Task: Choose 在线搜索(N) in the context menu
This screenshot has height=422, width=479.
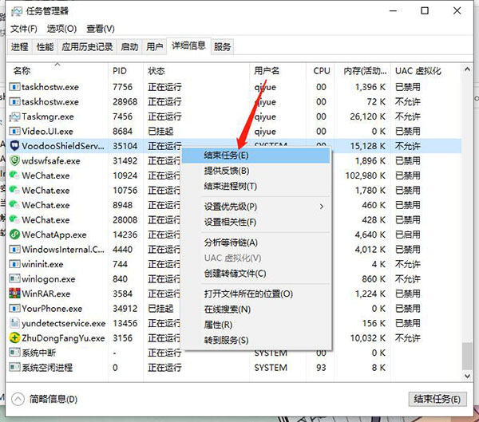Action: (x=256, y=310)
